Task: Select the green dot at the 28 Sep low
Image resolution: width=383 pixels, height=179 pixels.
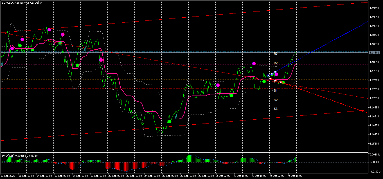Action: [170, 121]
